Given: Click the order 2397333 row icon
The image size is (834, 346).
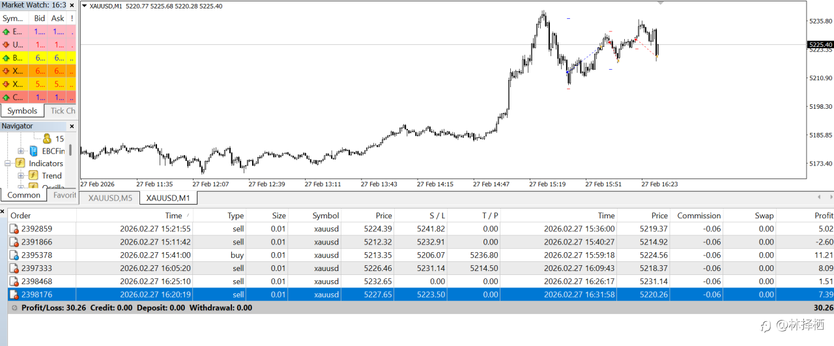Looking at the screenshot, I should 14,268.
